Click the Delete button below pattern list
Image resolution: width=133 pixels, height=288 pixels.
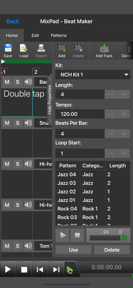pyautogui.click(x=112, y=250)
